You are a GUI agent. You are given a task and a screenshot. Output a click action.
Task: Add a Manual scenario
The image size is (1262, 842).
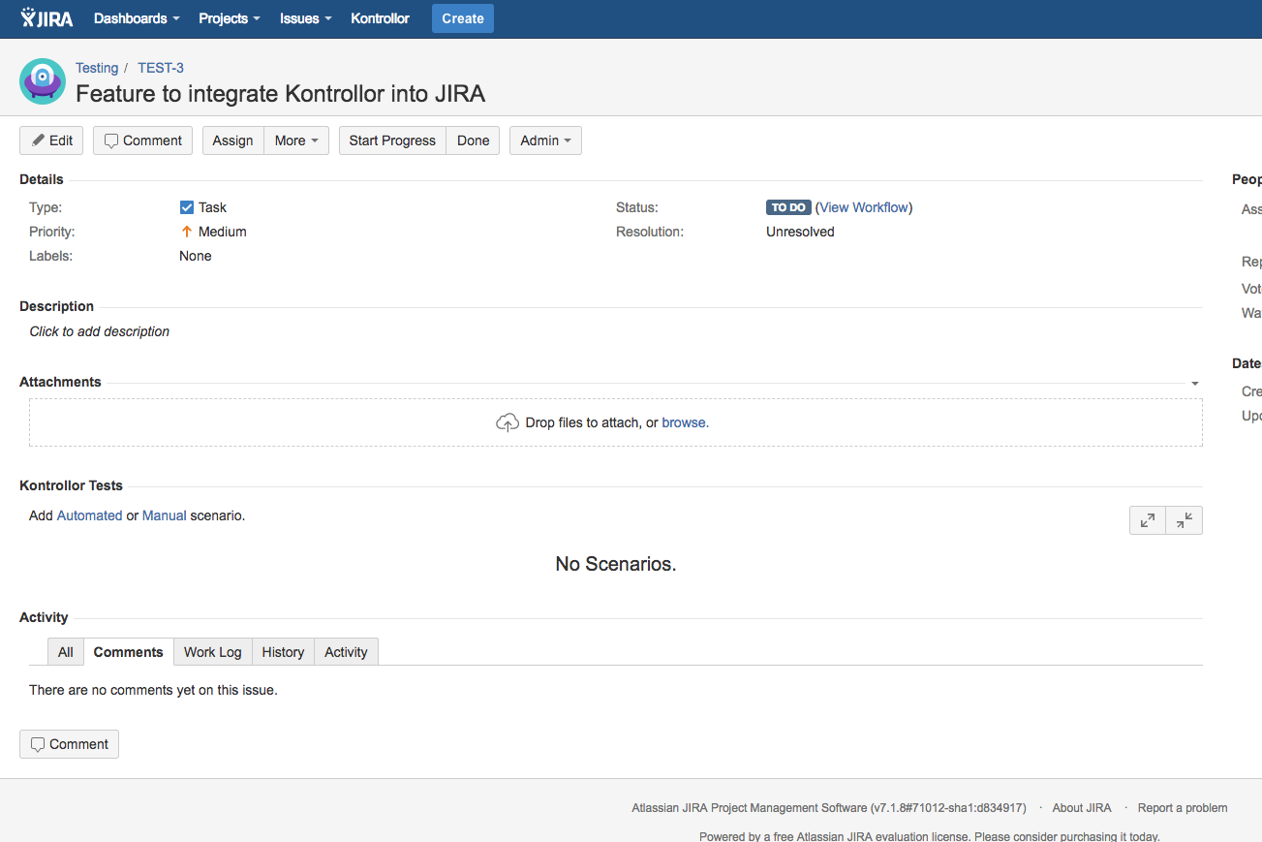click(x=165, y=515)
